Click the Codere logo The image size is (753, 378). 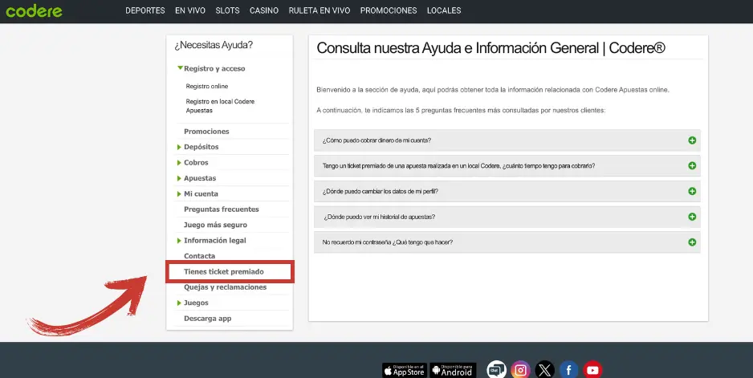pyautogui.click(x=34, y=10)
